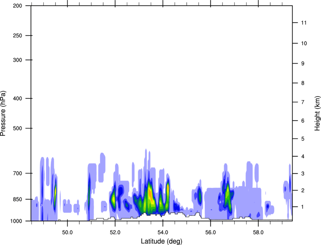Click the 10 km height label
Viewport: 321px width, 245px height.
tap(304, 43)
